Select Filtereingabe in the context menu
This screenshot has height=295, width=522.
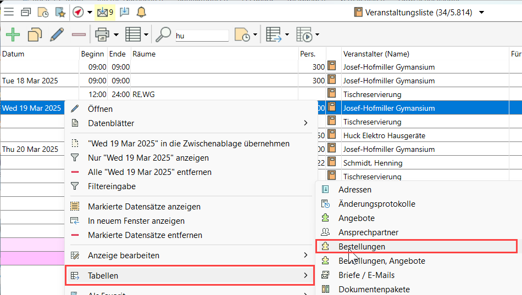point(112,186)
